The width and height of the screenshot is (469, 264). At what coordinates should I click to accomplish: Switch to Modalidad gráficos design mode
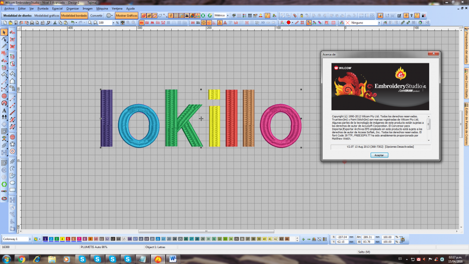coord(46,15)
